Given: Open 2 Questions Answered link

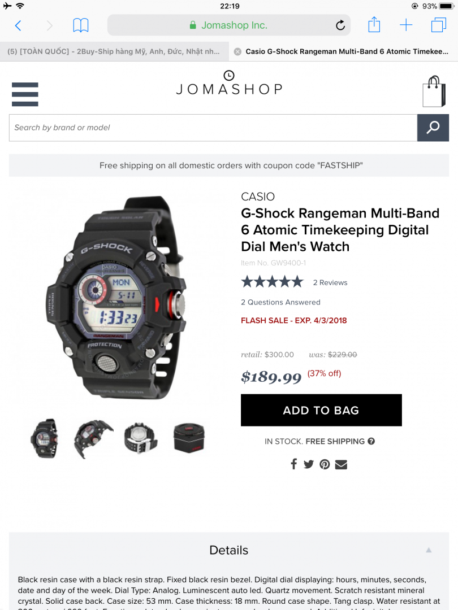Looking at the screenshot, I should pyautogui.click(x=280, y=302).
